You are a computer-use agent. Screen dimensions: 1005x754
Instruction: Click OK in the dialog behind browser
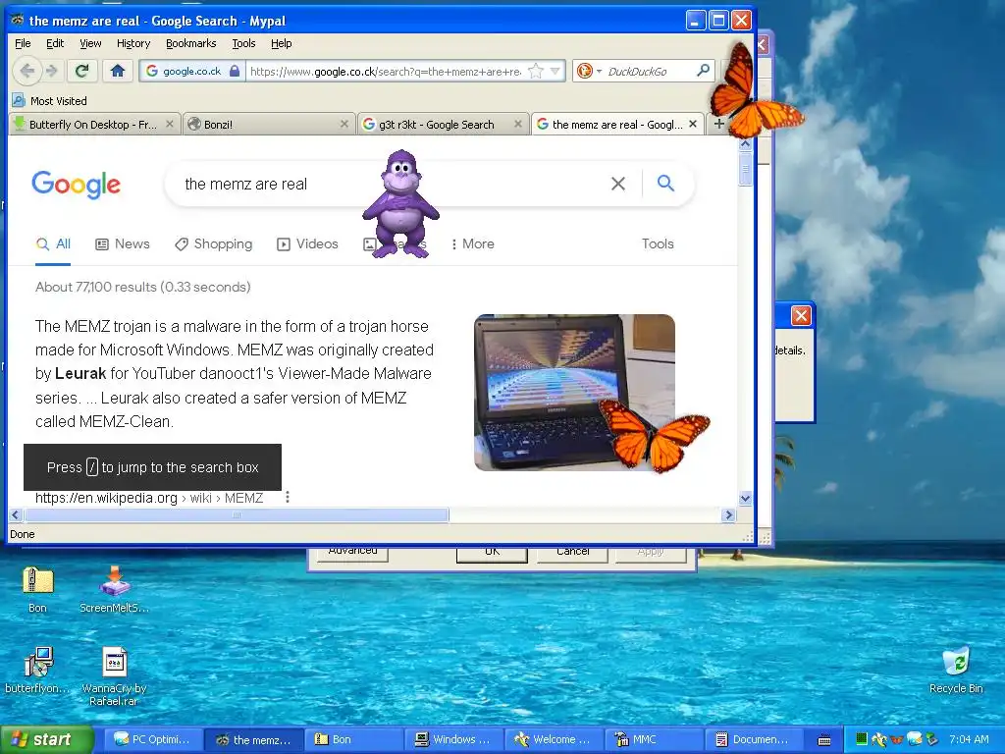[492, 552]
